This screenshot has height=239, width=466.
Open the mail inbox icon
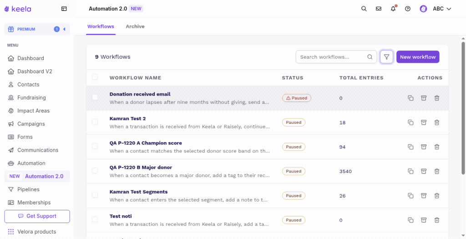point(378,9)
